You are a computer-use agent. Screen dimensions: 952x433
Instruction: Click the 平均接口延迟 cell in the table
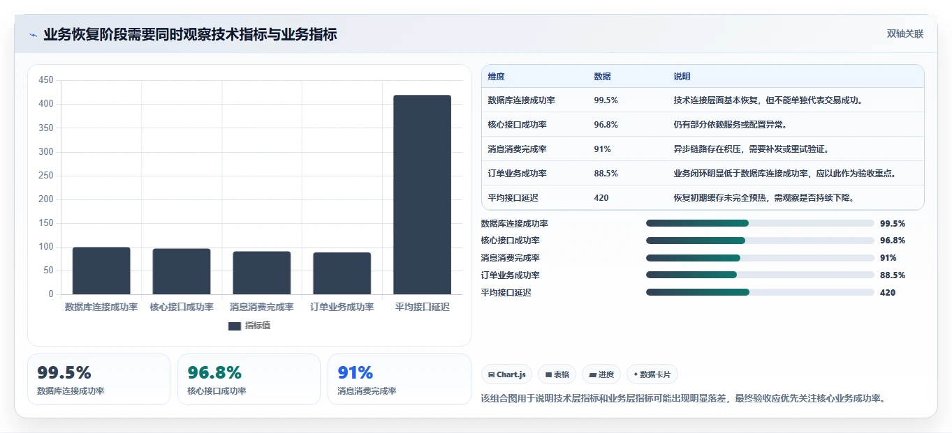[x=513, y=198]
